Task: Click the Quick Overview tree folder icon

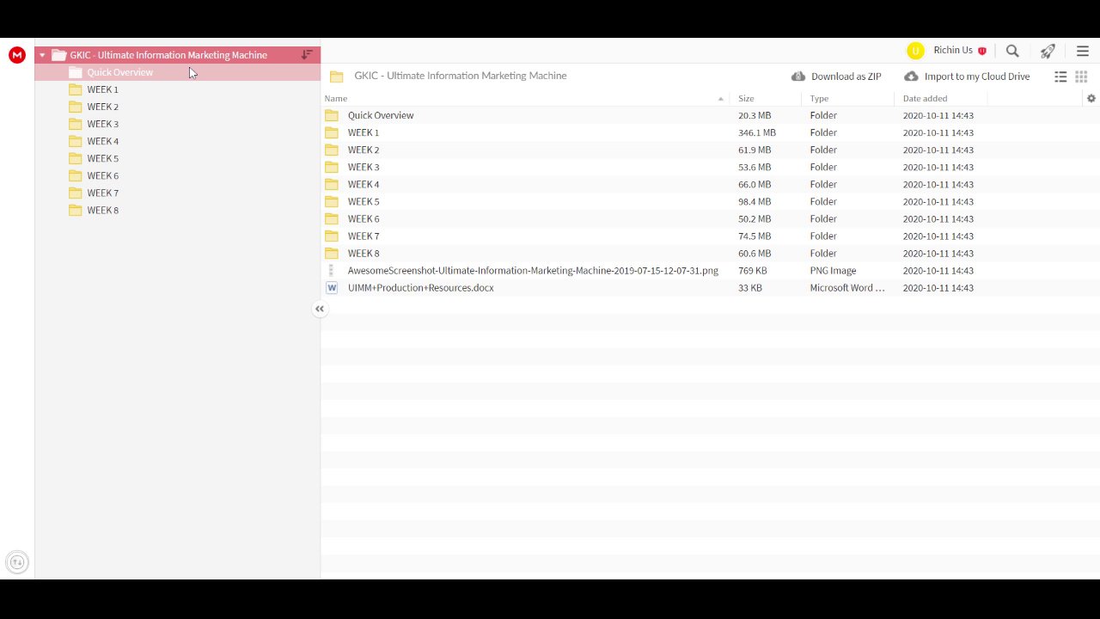Action: tap(76, 72)
